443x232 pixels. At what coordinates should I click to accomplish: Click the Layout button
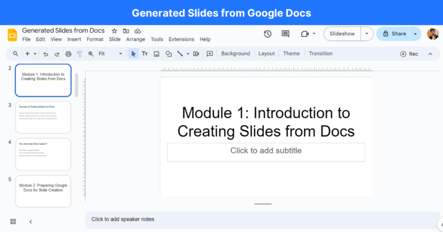(x=266, y=54)
